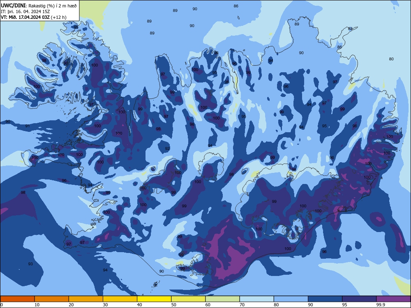Image resolution: width=411 pixels, height=308 pixels.
Task: Pick the 60–70 pale green legend swatch
Action: coord(222,299)
